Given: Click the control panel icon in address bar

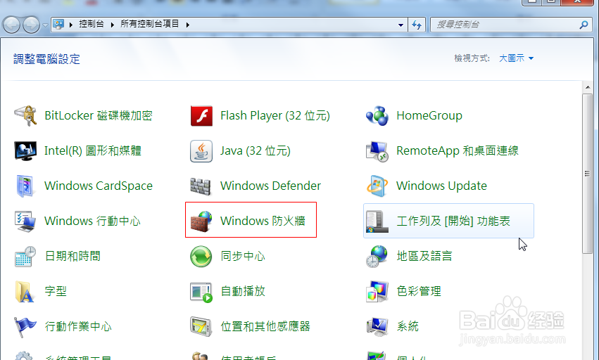Looking at the screenshot, I should click(x=58, y=25).
